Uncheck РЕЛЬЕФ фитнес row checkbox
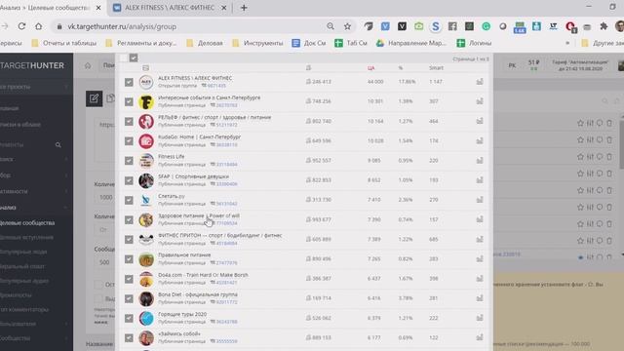624x351 pixels. coord(129,121)
